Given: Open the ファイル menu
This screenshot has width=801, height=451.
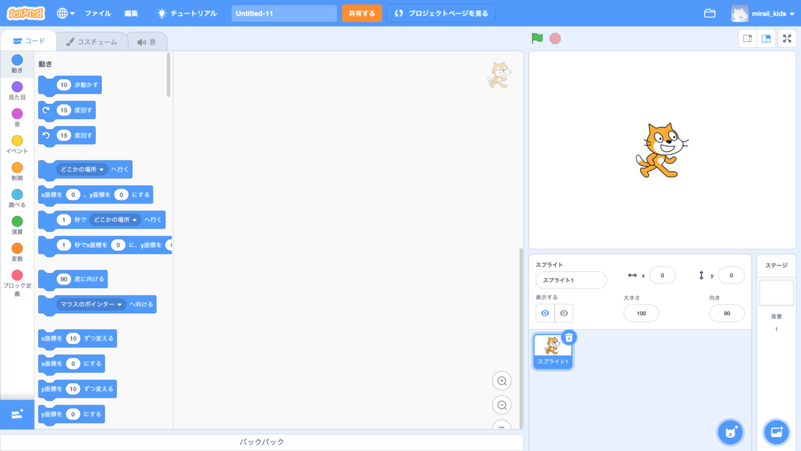Looking at the screenshot, I should tap(98, 13).
